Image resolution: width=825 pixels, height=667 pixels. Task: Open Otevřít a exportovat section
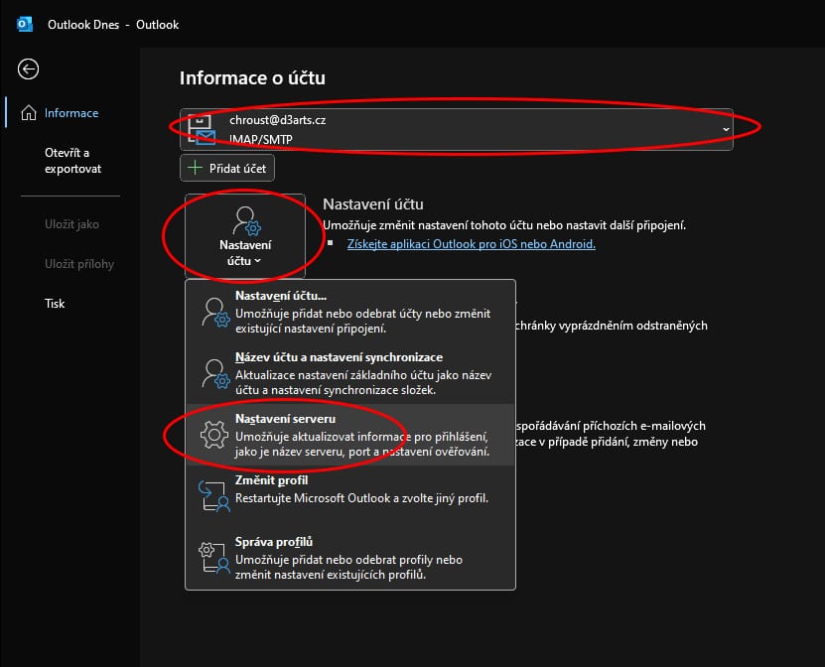[72, 161]
